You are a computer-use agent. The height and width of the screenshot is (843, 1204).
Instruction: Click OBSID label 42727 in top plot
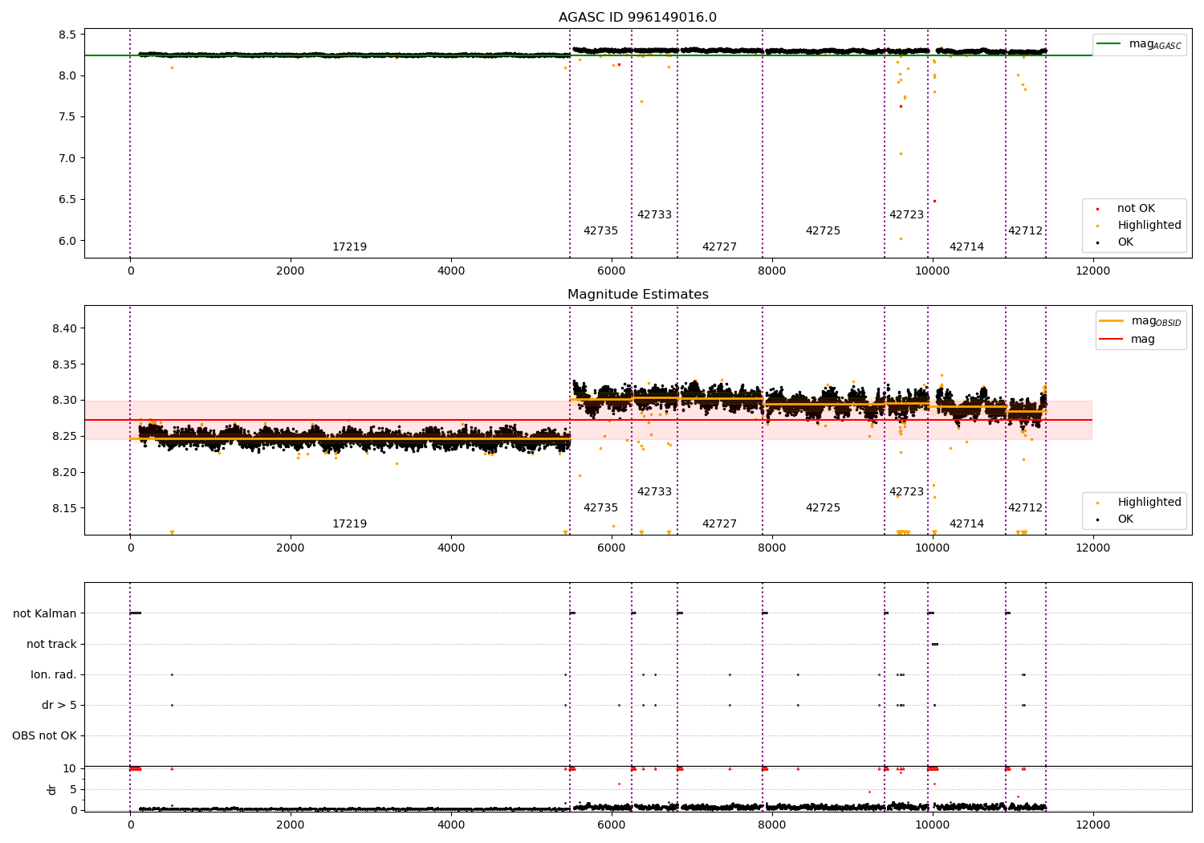pyautogui.click(x=719, y=247)
